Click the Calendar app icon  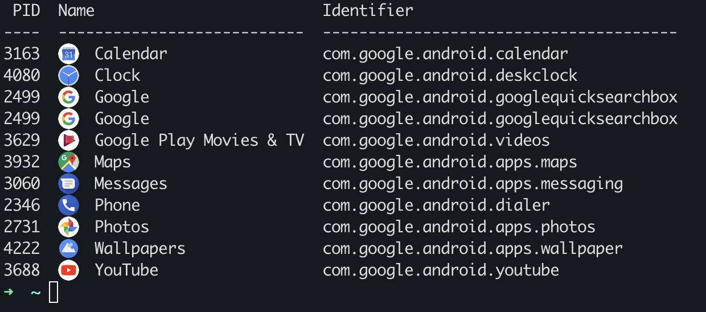click(68, 54)
